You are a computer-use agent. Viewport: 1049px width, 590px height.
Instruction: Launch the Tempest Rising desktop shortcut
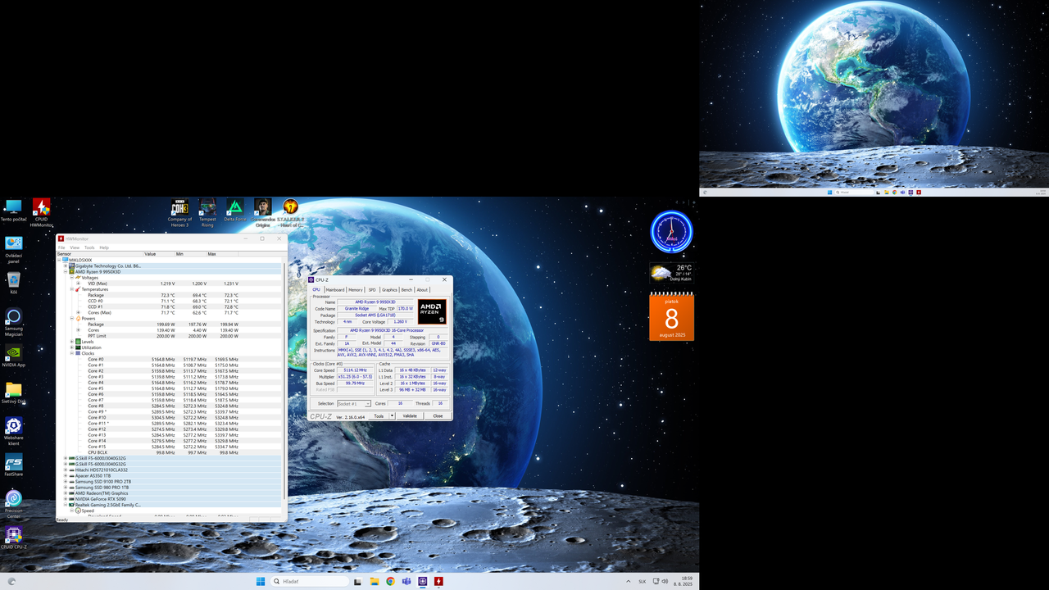(207, 211)
